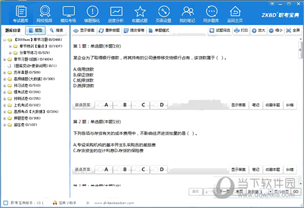Viewport: 304px width, 208px height.
Task: Switch to 题型 tab in sidebar
Action: pos(35,30)
